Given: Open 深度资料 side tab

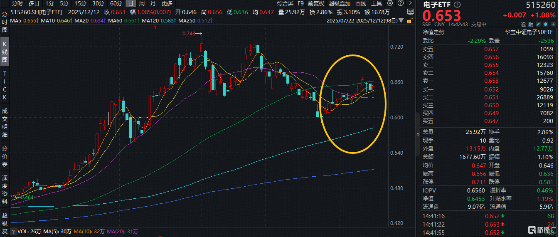Looking at the screenshot, I should pyautogui.click(x=5, y=190).
